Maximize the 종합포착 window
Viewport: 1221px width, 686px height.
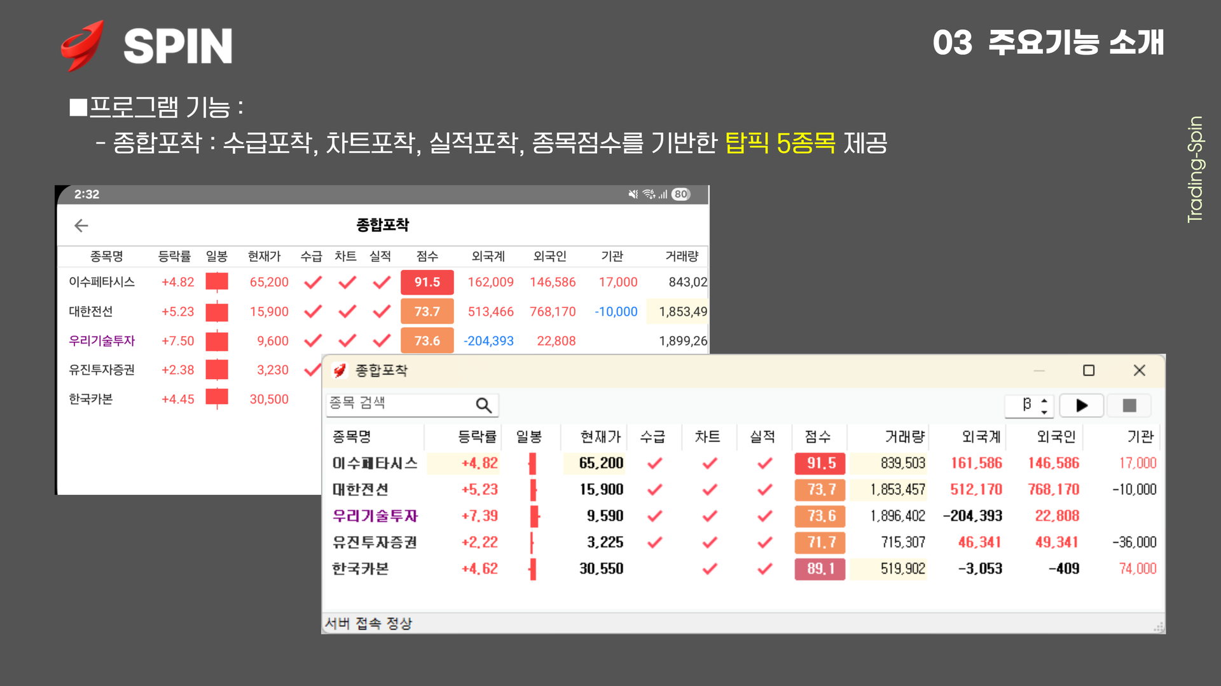tap(1089, 370)
